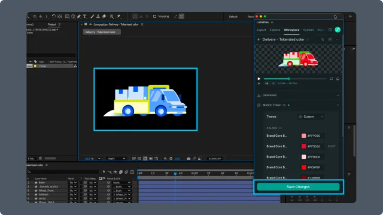Screen dimensions: 383x215
Task: Open the Theme Custom dropdown
Action: click(x=311, y=116)
